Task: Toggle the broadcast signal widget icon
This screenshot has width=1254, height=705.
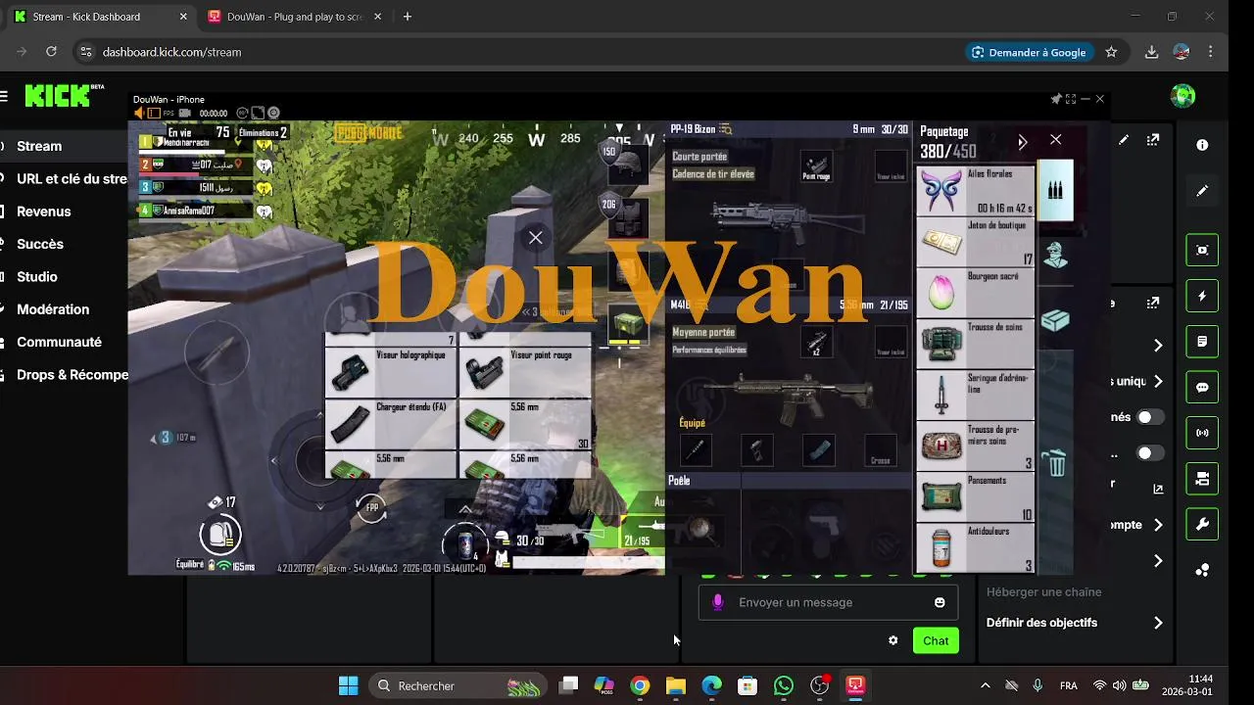Action: point(1202,433)
